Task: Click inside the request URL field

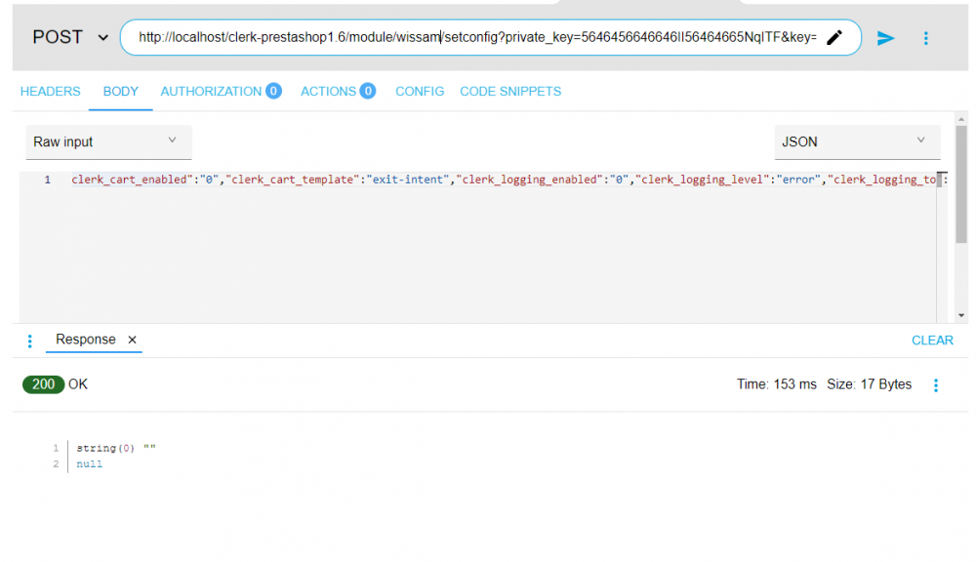Action: point(468,37)
